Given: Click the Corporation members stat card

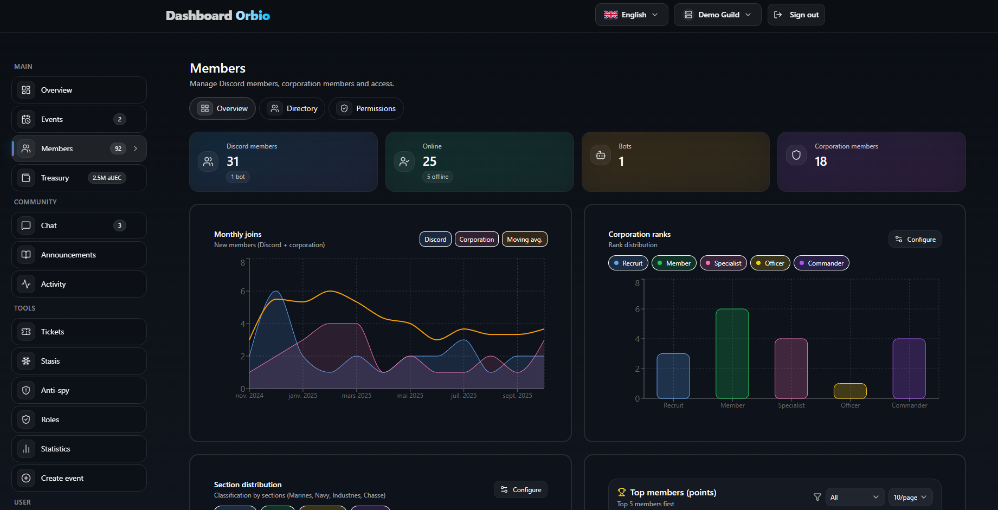Looking at the screenshot, I should (871, 162).
